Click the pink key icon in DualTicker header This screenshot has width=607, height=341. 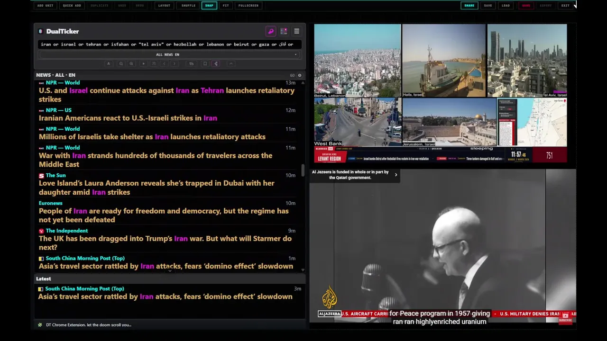271,31
